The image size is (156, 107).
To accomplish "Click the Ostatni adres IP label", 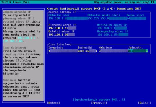I will pyautogui.click(x=62, y=31).
